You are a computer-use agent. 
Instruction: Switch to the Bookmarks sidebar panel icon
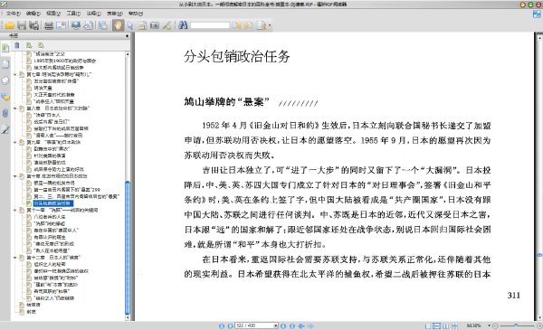tap(5, 48)
